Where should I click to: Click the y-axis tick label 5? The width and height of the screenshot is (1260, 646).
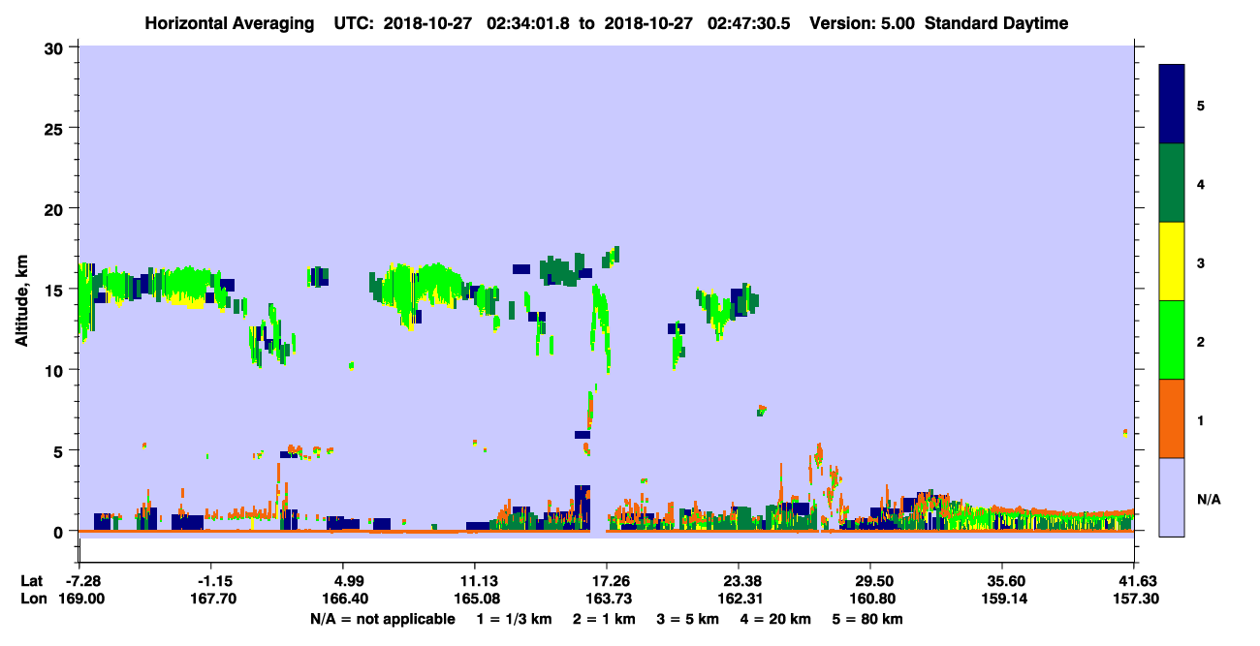pos(61,450)
